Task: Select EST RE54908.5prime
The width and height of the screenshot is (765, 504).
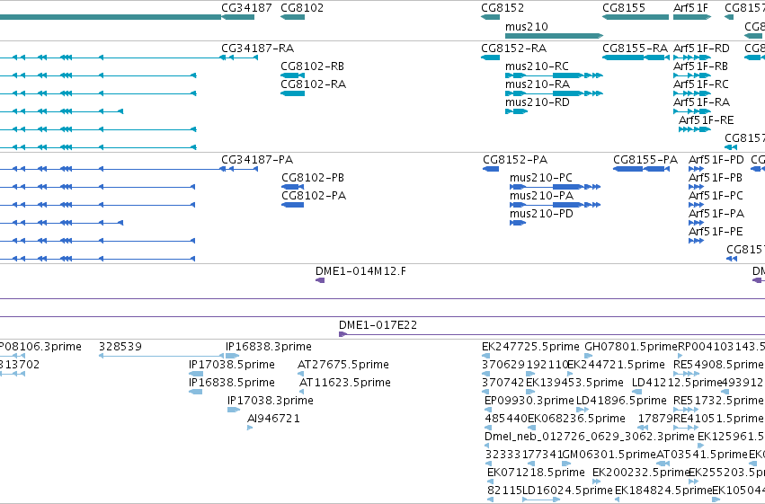Action: (717, 365)
